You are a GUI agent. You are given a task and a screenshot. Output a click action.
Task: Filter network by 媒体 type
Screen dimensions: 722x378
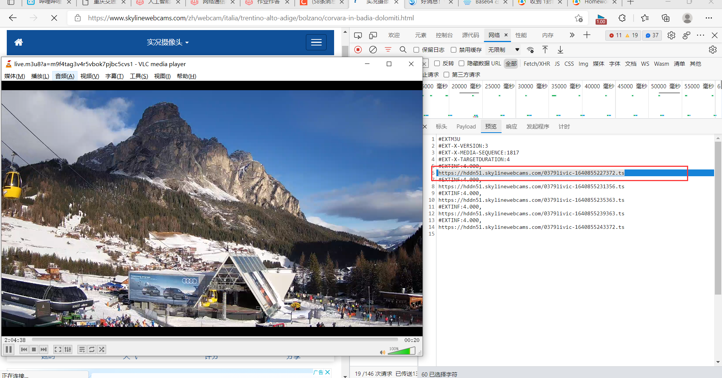point(598,64)
